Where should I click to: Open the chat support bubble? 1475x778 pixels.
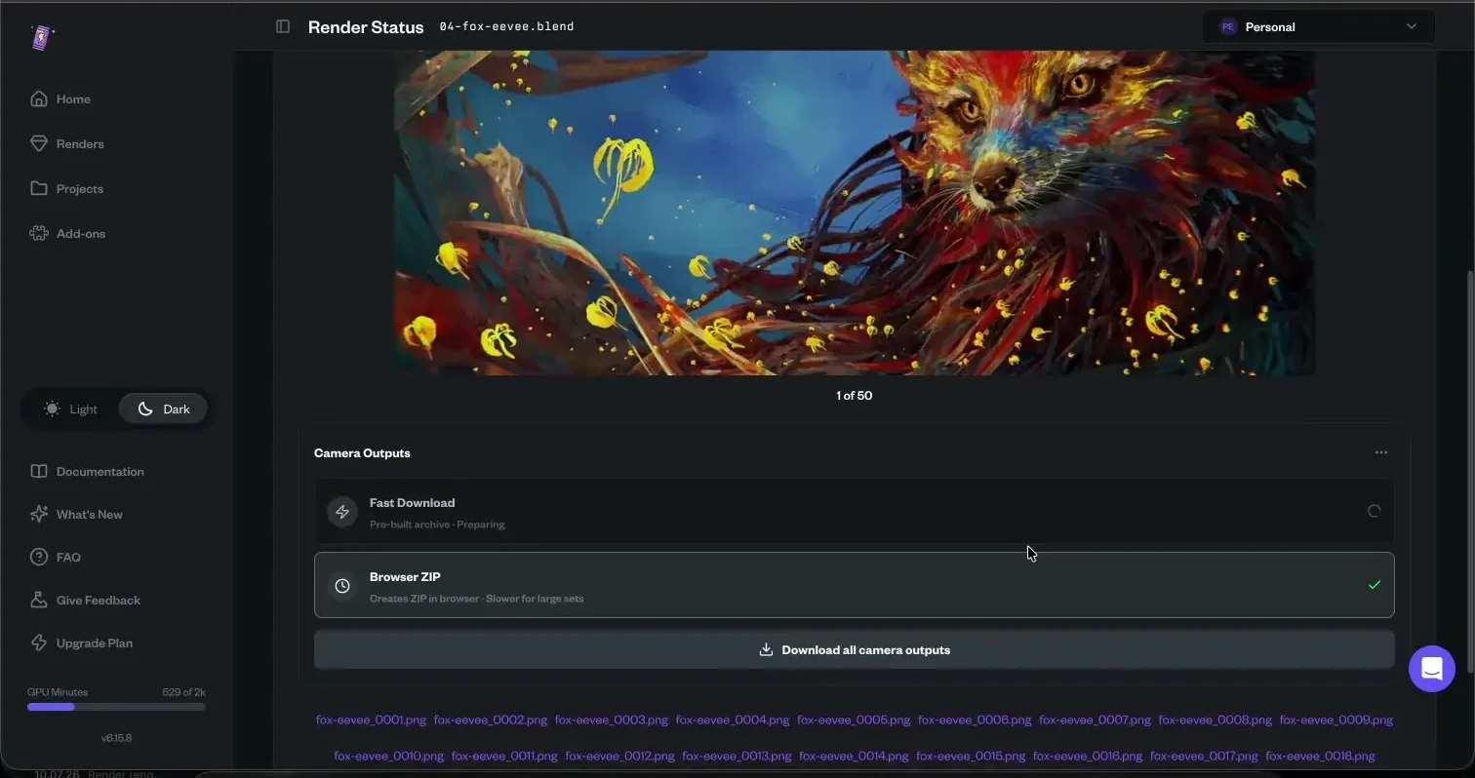click(x=1432, y=669)
